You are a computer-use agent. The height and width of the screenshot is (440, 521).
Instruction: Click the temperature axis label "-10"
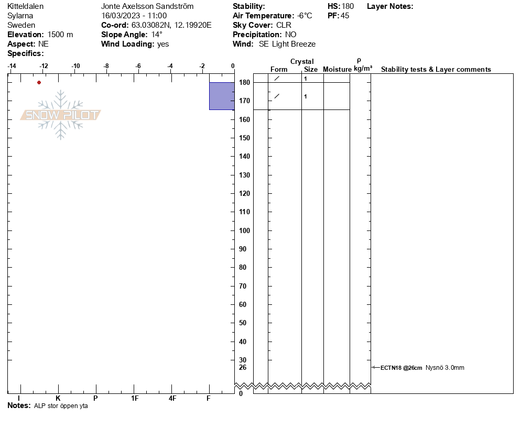click(x=75, y=66)
